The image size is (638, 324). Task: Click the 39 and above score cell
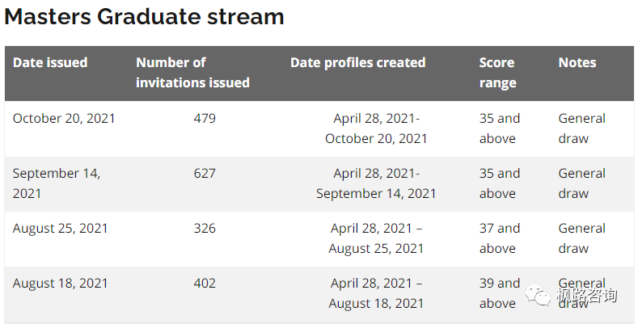[x=499, y=293]
